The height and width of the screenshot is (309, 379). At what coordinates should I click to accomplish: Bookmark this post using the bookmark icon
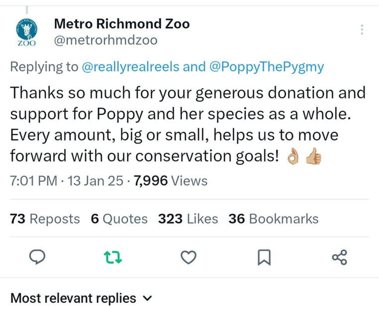[x=264, y=257]
